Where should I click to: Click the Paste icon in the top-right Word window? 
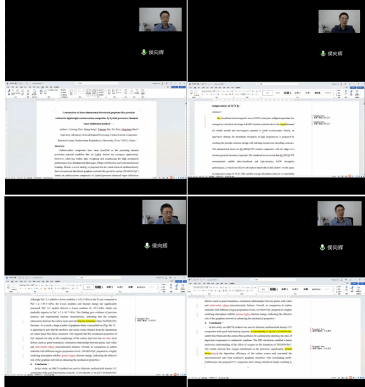pyautogui.click(x=191, y=93)
